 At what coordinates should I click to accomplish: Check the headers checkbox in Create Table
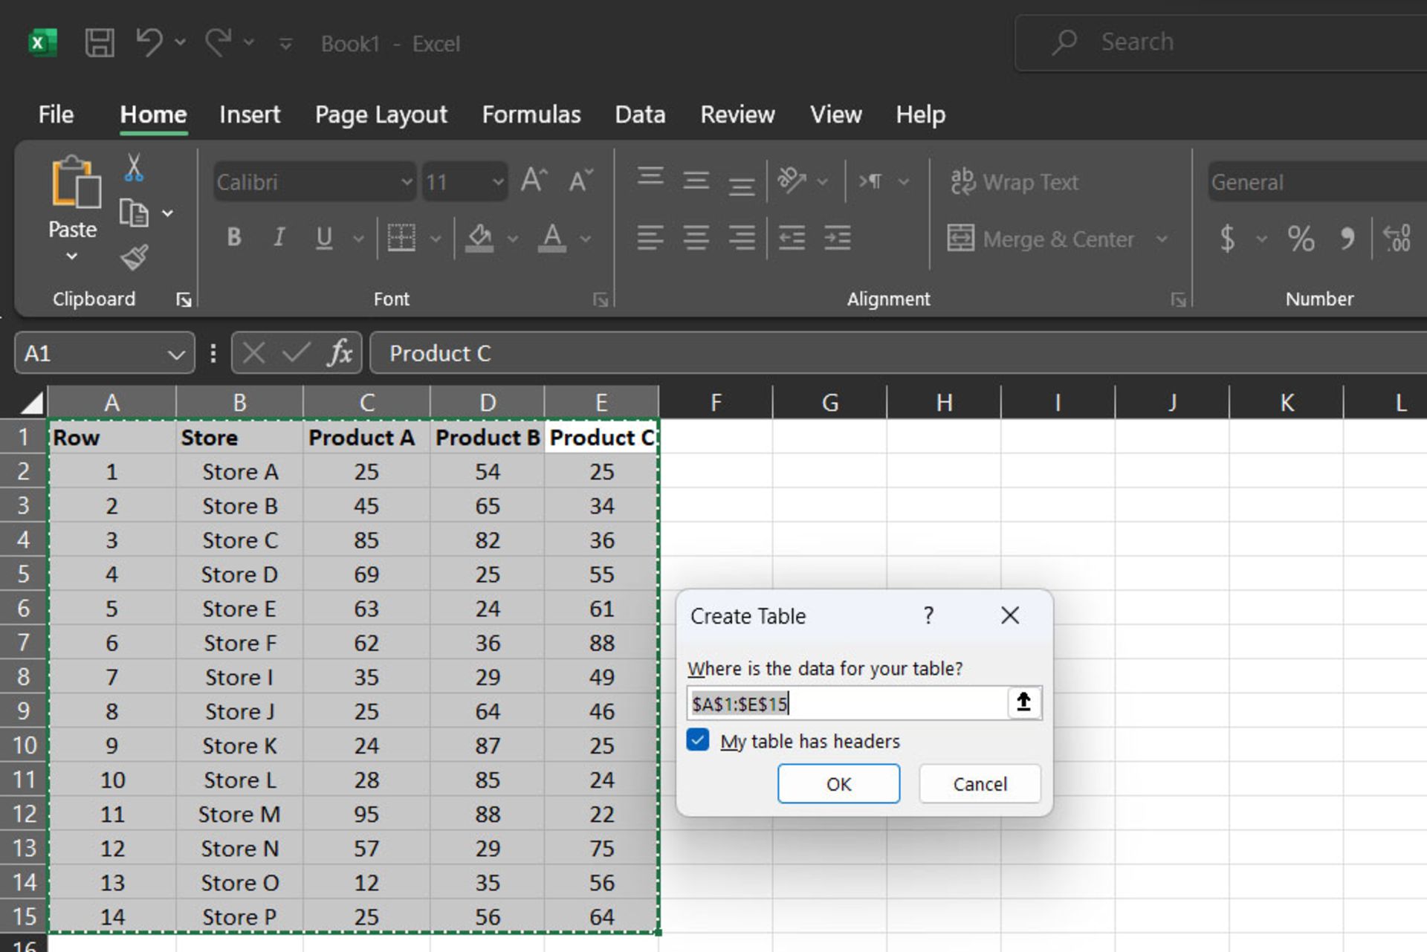pos(697,740)
